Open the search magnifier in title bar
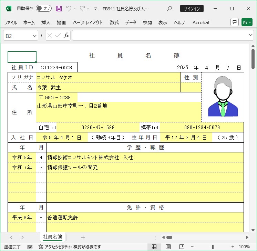Image resolution: width=257 pixels, height=251 pixels. (169, 8)
